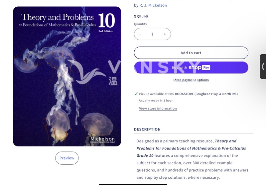Click the large 10 on book cover
Image resolution: width=266 pixels, height=187 pixels.
tap(106, 21)
